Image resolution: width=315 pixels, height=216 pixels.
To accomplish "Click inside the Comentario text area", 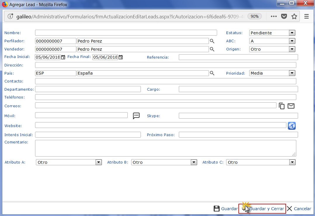I will click(x=165, y=148).
